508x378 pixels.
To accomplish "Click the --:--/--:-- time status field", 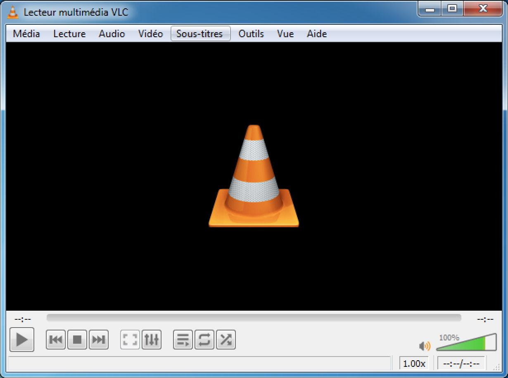I will coord(461,364).
